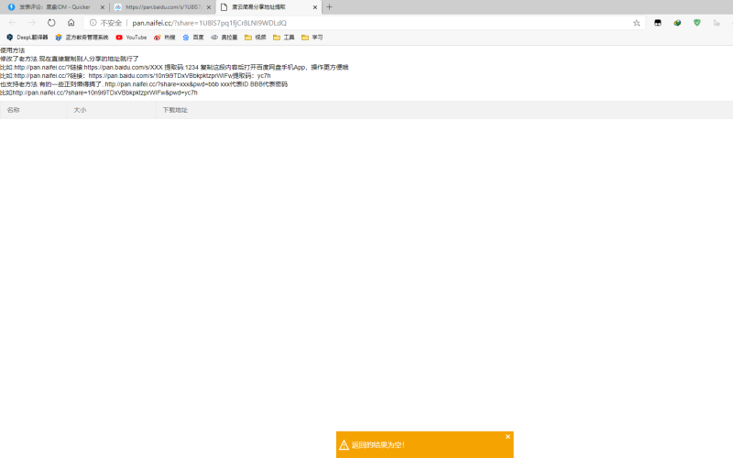Open the IDM integration extension icon
The image size is (733, 458).
(x=677, y=23)
